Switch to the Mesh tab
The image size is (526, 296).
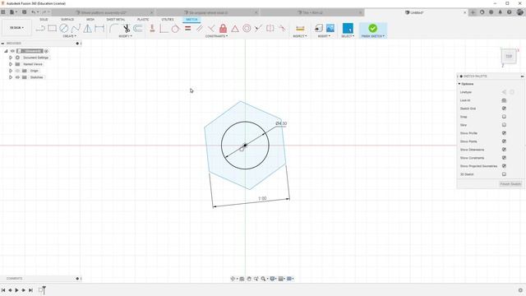tap(90, 20)
